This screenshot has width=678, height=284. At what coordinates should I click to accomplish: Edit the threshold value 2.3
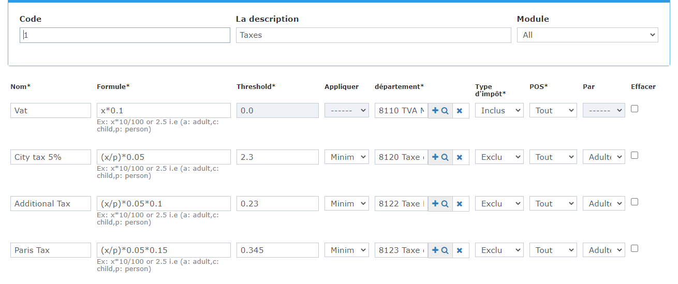point(277,157)
